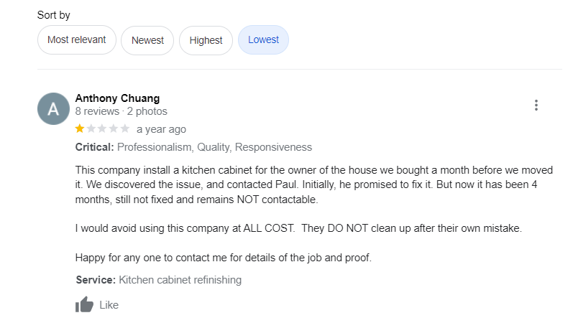Click the Critical attributes line
The image size is (573, 323).
click(193, 147)
